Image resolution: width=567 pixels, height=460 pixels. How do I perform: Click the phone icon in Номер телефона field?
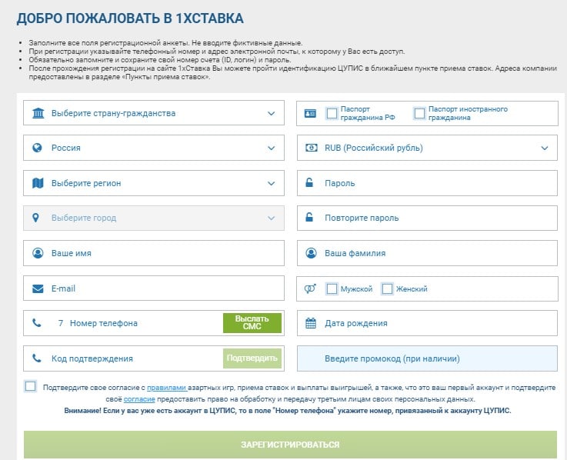36,322
